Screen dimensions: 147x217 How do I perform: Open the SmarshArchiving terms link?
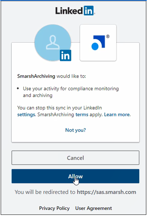click(82, 115)
